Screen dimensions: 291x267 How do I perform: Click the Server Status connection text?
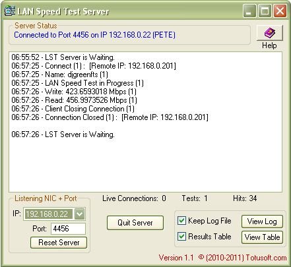click(94, 35)
